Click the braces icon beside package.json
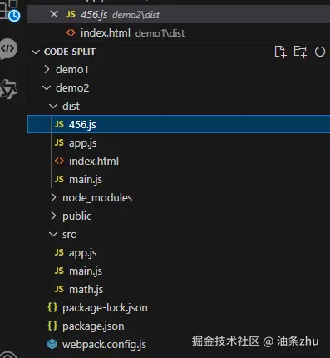Screen dimensions: 330x358 click(x=52, y=326)
